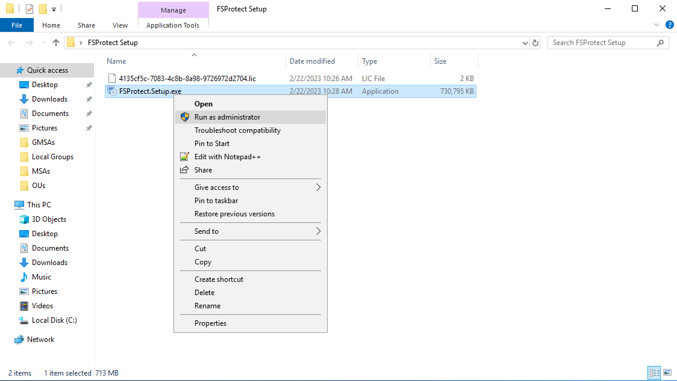This screenshot has height=381, width=677.
Task: Open the File ribbon tab
Action: (17, 25)
